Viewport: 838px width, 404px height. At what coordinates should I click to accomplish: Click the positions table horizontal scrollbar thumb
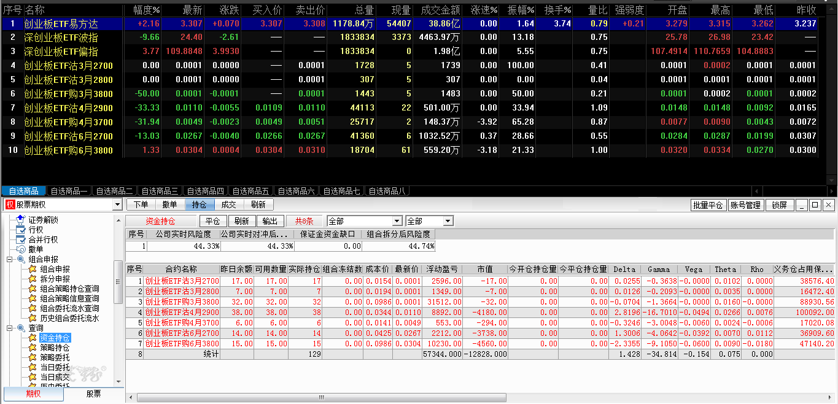pyautogui.click(x=322, y=398)
